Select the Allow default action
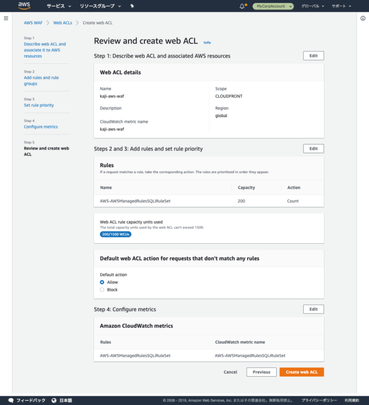This screenshot has width=369, height=405. 102,282
